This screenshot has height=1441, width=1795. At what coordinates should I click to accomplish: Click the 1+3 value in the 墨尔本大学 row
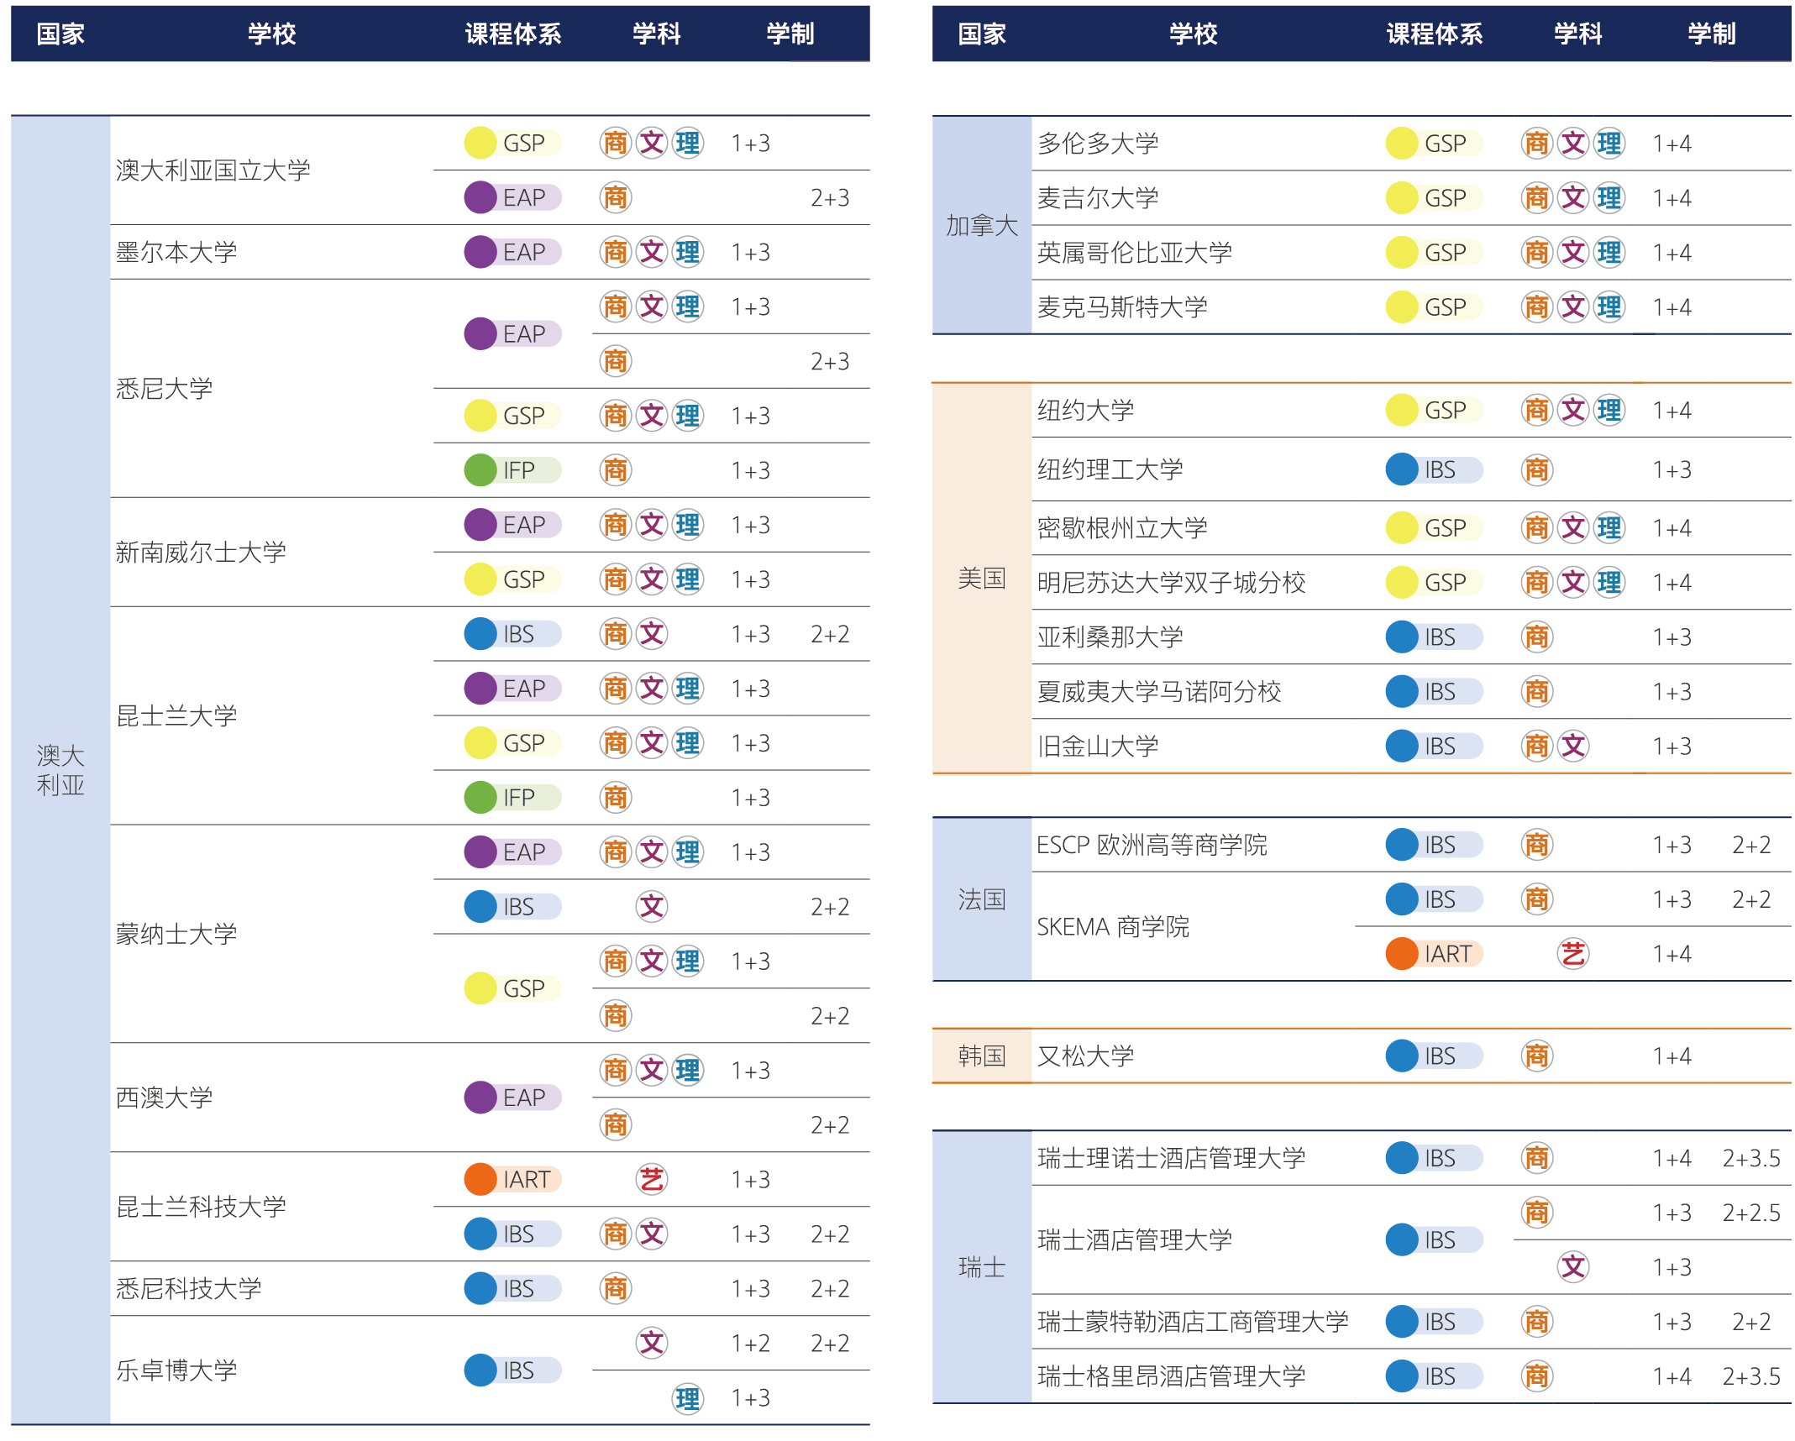coord(750,252)
